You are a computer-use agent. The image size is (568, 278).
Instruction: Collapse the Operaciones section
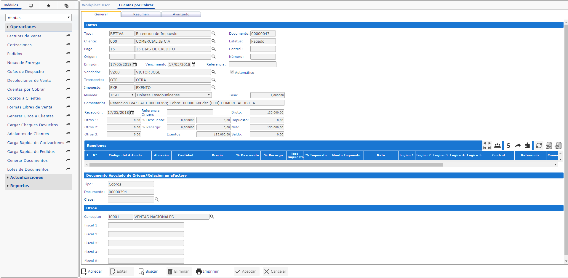[39, 27]
